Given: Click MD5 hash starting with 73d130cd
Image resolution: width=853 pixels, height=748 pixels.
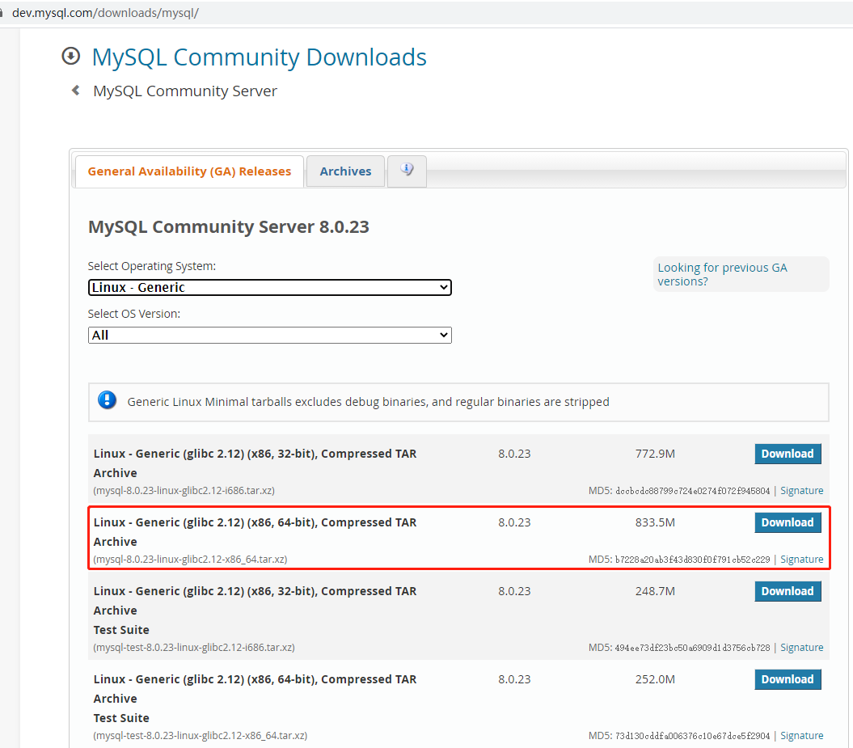Looking at the screenshot, I should pyautogui.click(x=693, y=736).
